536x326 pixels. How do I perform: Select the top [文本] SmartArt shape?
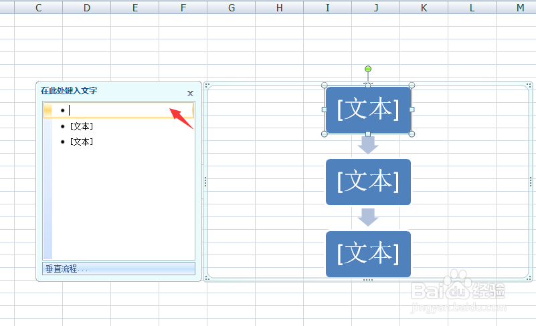pos(368,110)
